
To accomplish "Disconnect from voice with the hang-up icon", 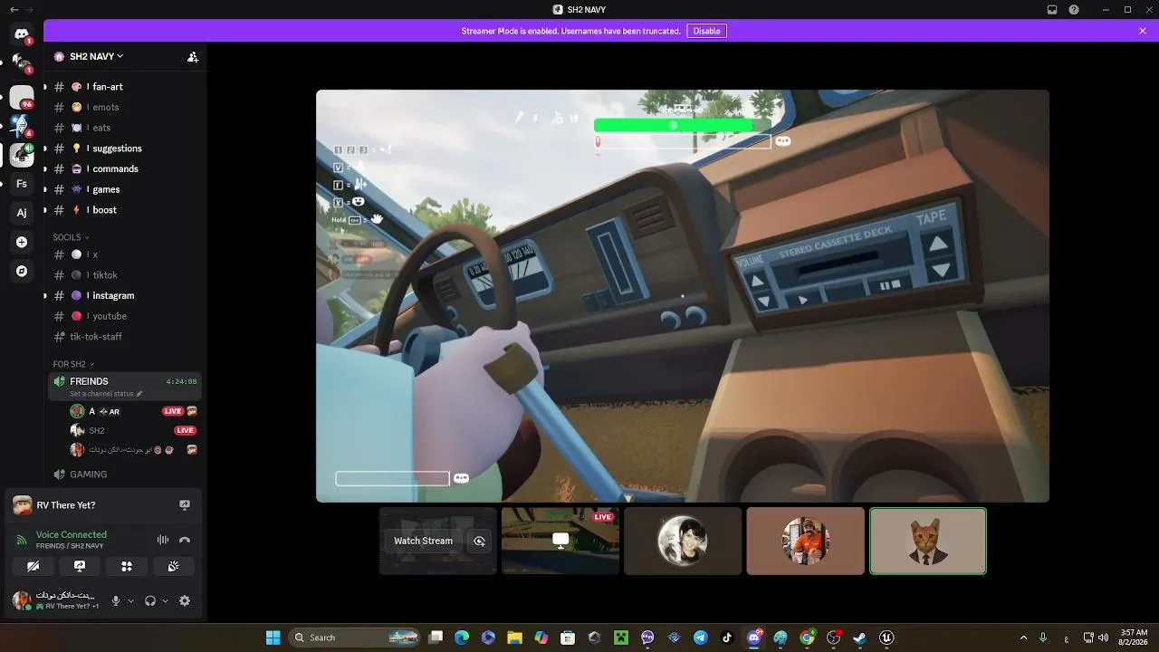I will (185, 540).
